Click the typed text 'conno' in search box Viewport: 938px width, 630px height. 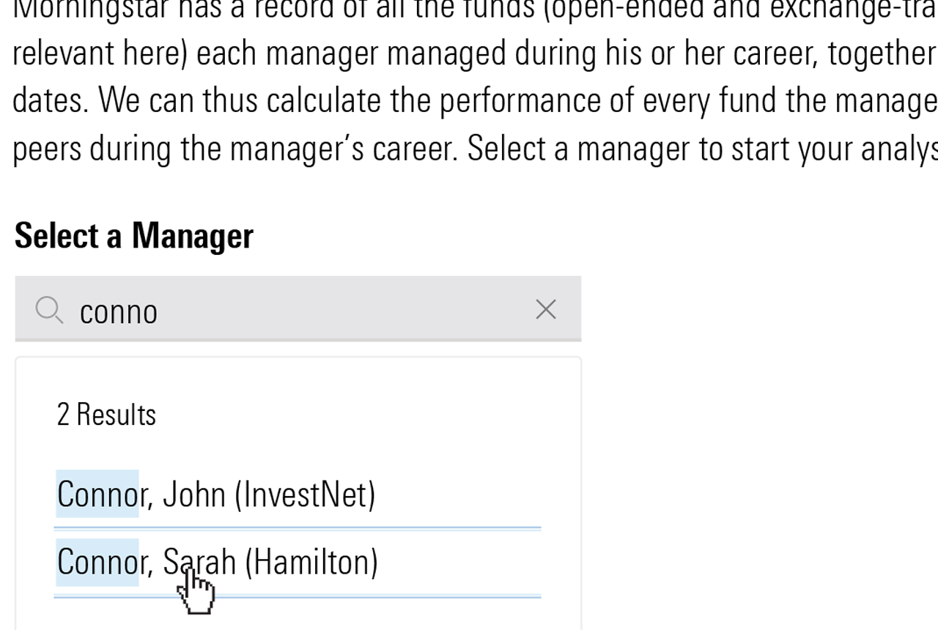pyautogui.click(x=118, y=312)
